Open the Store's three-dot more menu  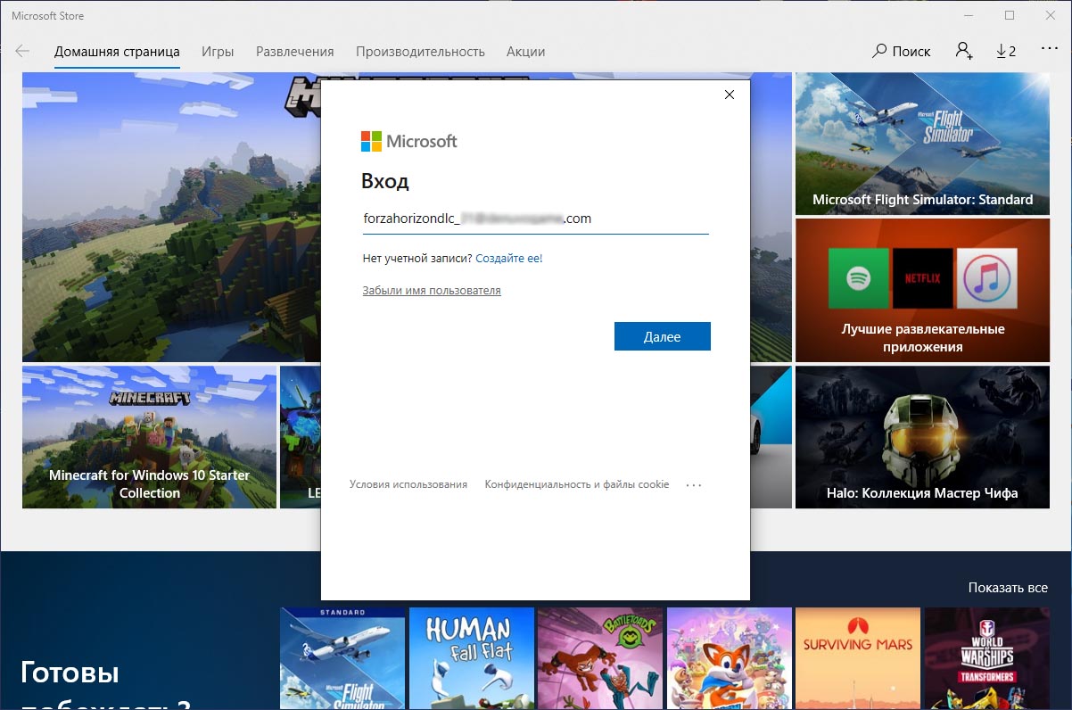[1049, 50]
